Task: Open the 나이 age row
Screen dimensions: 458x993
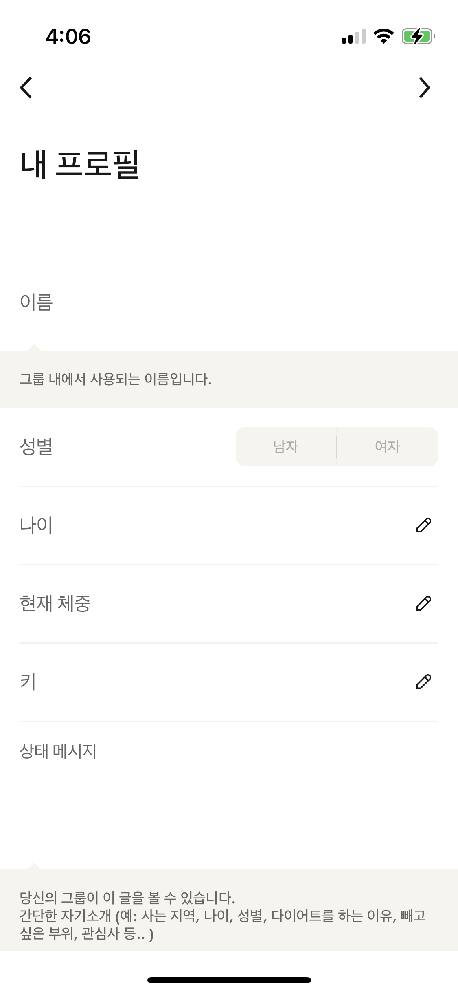Action: point(204,525)
